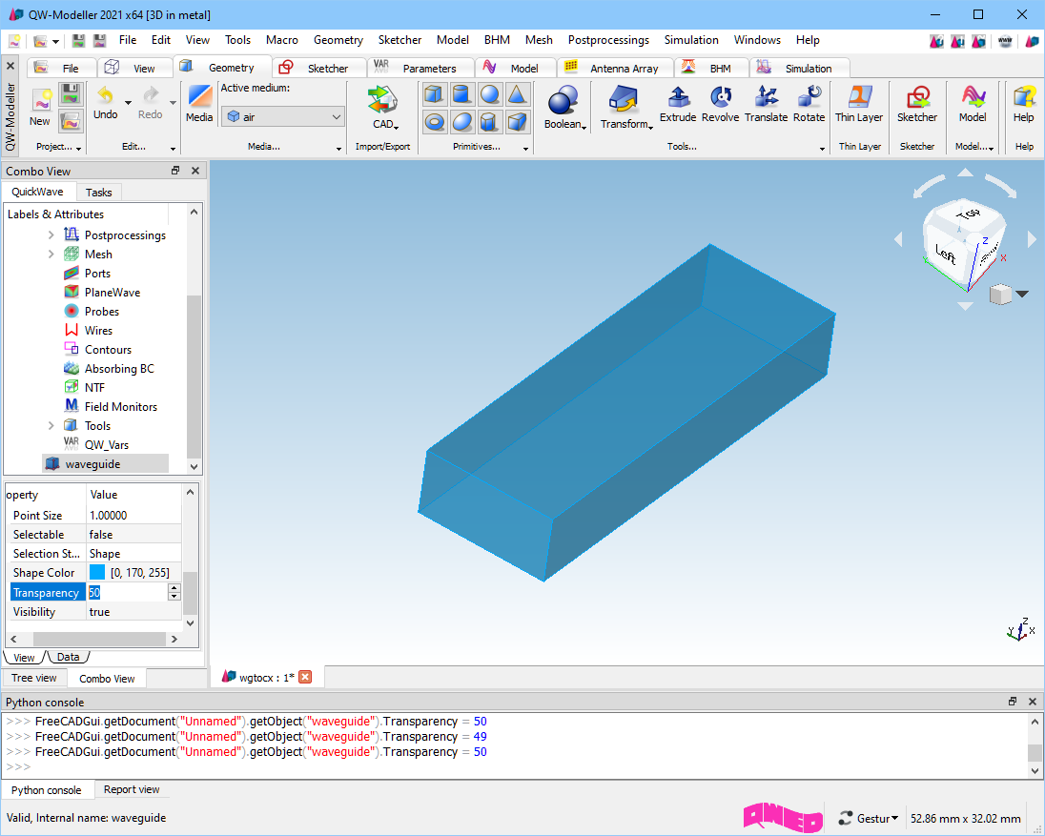1045x836 pixels.
Task: Open the Transform tool
Action: 625,107
